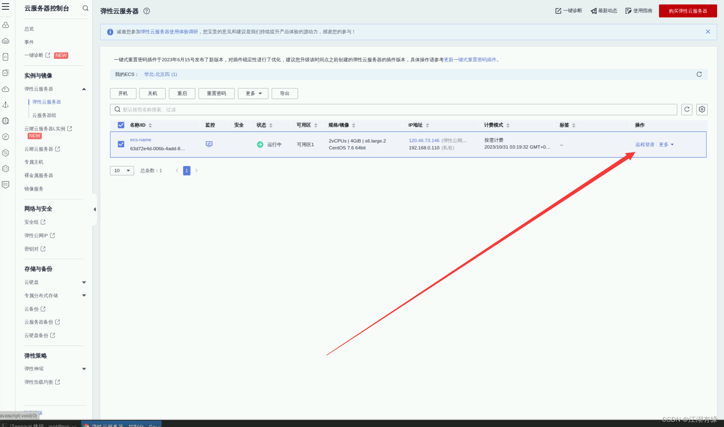
Task: Go to previous page arrow
Action: point(177,171)
